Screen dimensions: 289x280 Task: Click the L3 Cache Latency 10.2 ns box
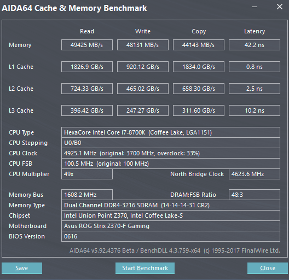pos(255,110)
